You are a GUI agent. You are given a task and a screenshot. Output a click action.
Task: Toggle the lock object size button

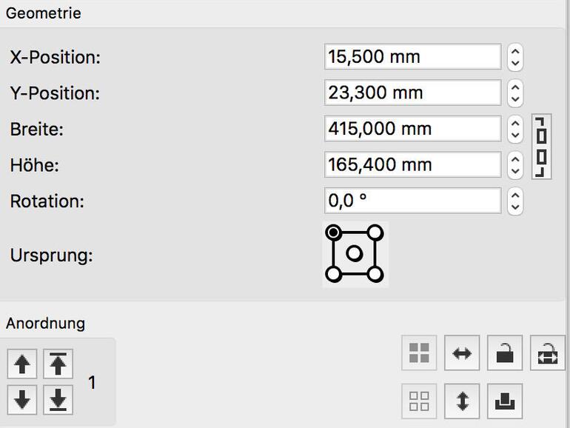[548, 353]
